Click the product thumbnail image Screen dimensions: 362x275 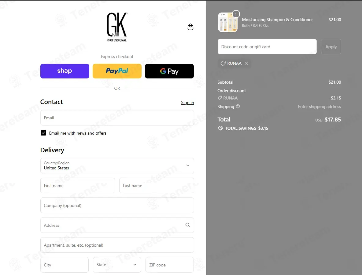pos(228,22)
